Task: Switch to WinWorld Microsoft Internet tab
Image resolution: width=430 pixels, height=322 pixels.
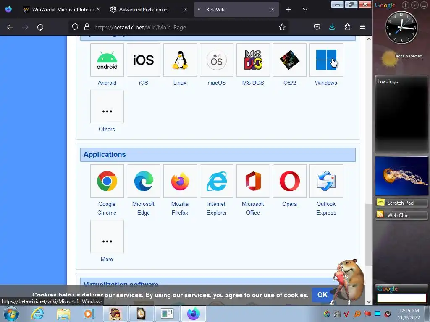Action: click(61, 10)
